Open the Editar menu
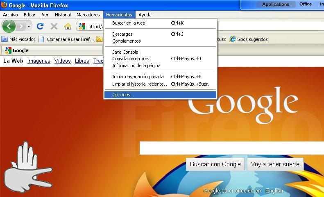324x197 pixels. tap(29, 15)
